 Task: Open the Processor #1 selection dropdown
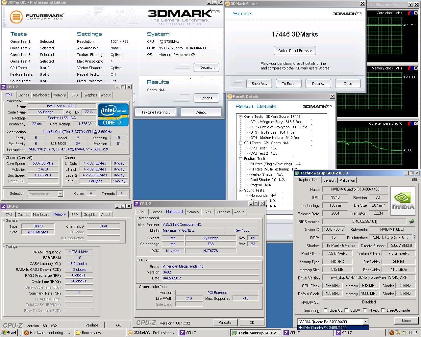(x=60, y=194)
